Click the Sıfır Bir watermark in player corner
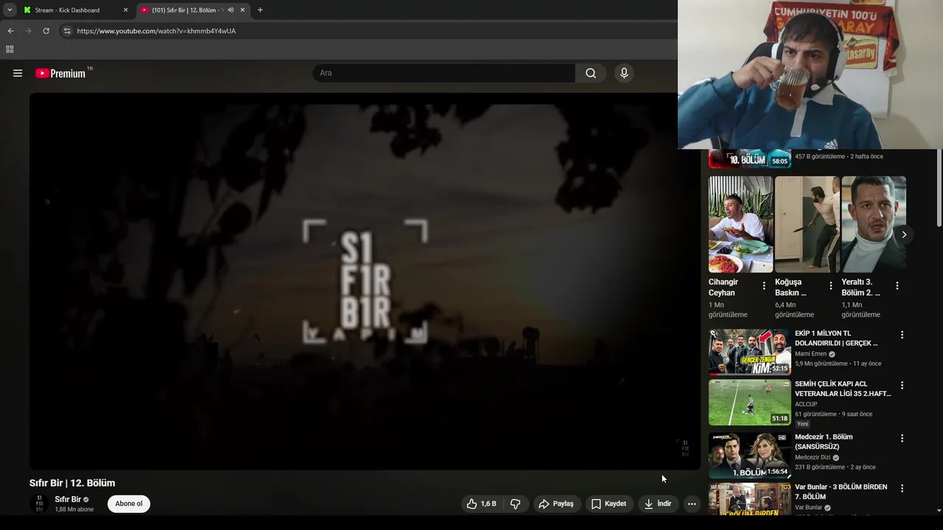The width and height of the screenshot is (943, 530). pos(685,448)
